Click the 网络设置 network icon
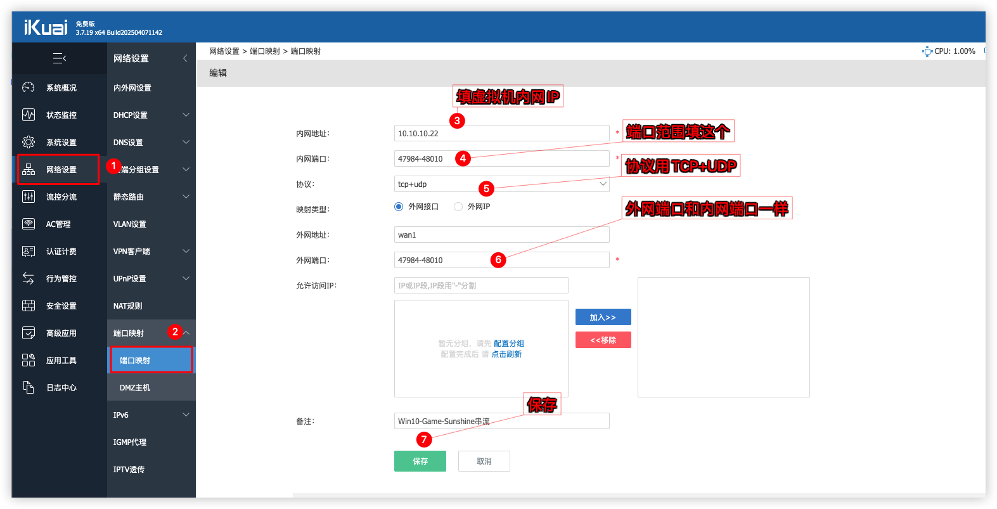The width and height of the screenshot is (997, 509). tap(29, 169)
